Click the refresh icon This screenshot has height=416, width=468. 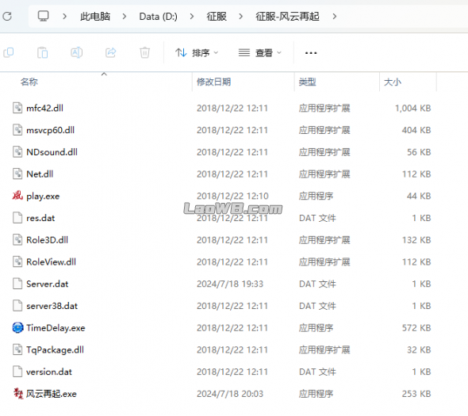click(7, 17)
